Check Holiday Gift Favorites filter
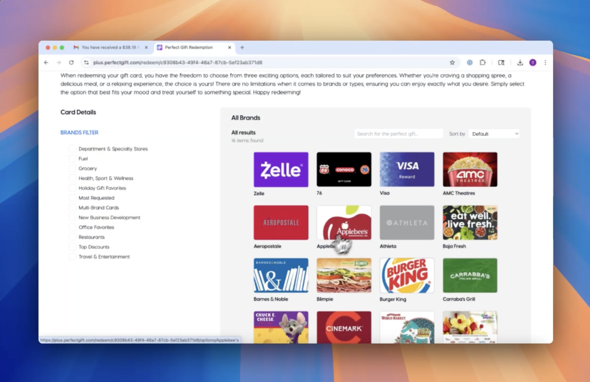590x382 pixels. (x=72, y=188)
